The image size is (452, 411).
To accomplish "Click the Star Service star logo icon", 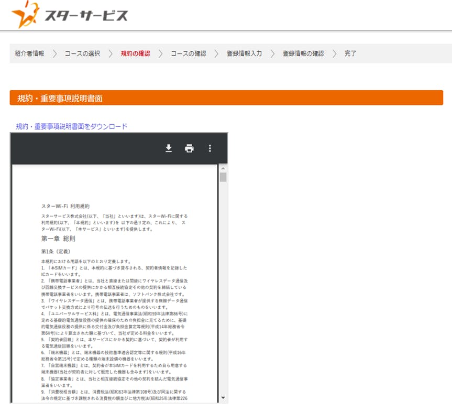I will [x=24, y=15].
